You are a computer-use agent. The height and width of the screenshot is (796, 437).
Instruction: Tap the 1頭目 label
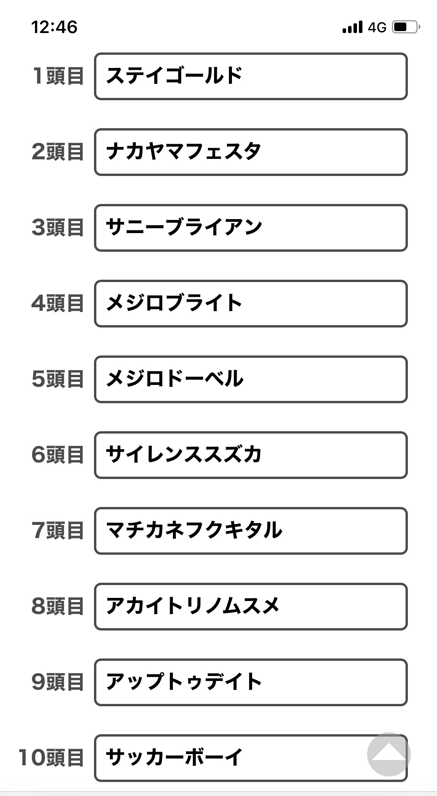pyautogui.click(x=58, y=76)
